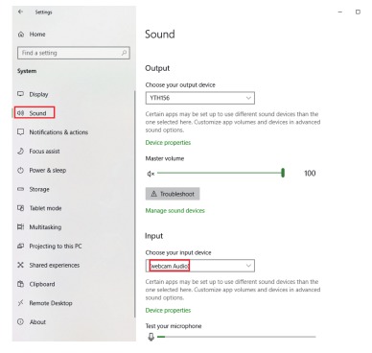The height and width of the screenshot is (353, 372).
Task: Open Manage sound devices link
Action: tap(175, 211)
